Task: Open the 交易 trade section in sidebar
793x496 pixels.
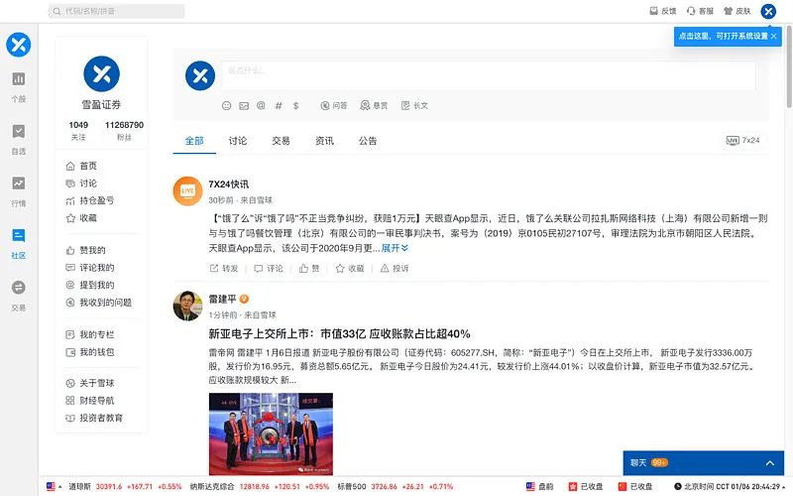Action: coord(19,296)
